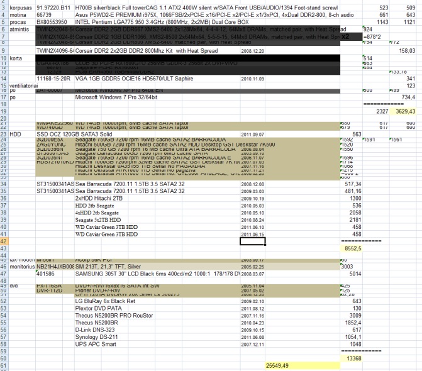Select date cell 2007.12.11
This screenshot has height=371, width=422.
click(x=252, y=345)
